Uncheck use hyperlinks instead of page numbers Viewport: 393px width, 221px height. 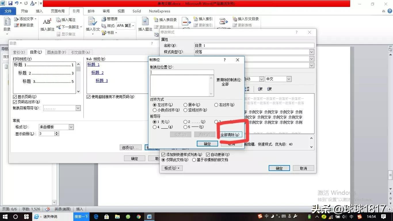point(89,97)
